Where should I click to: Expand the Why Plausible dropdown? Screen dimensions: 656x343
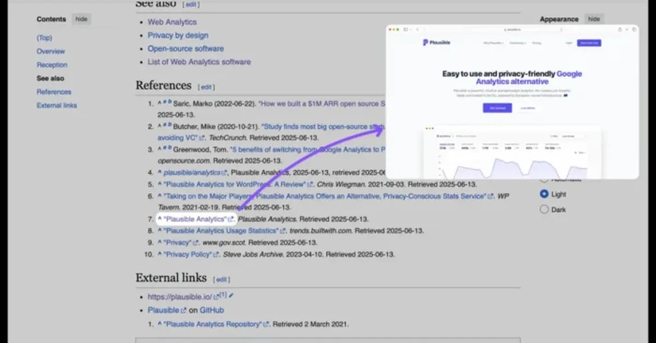pyautogui.click(x=492, y=43)
